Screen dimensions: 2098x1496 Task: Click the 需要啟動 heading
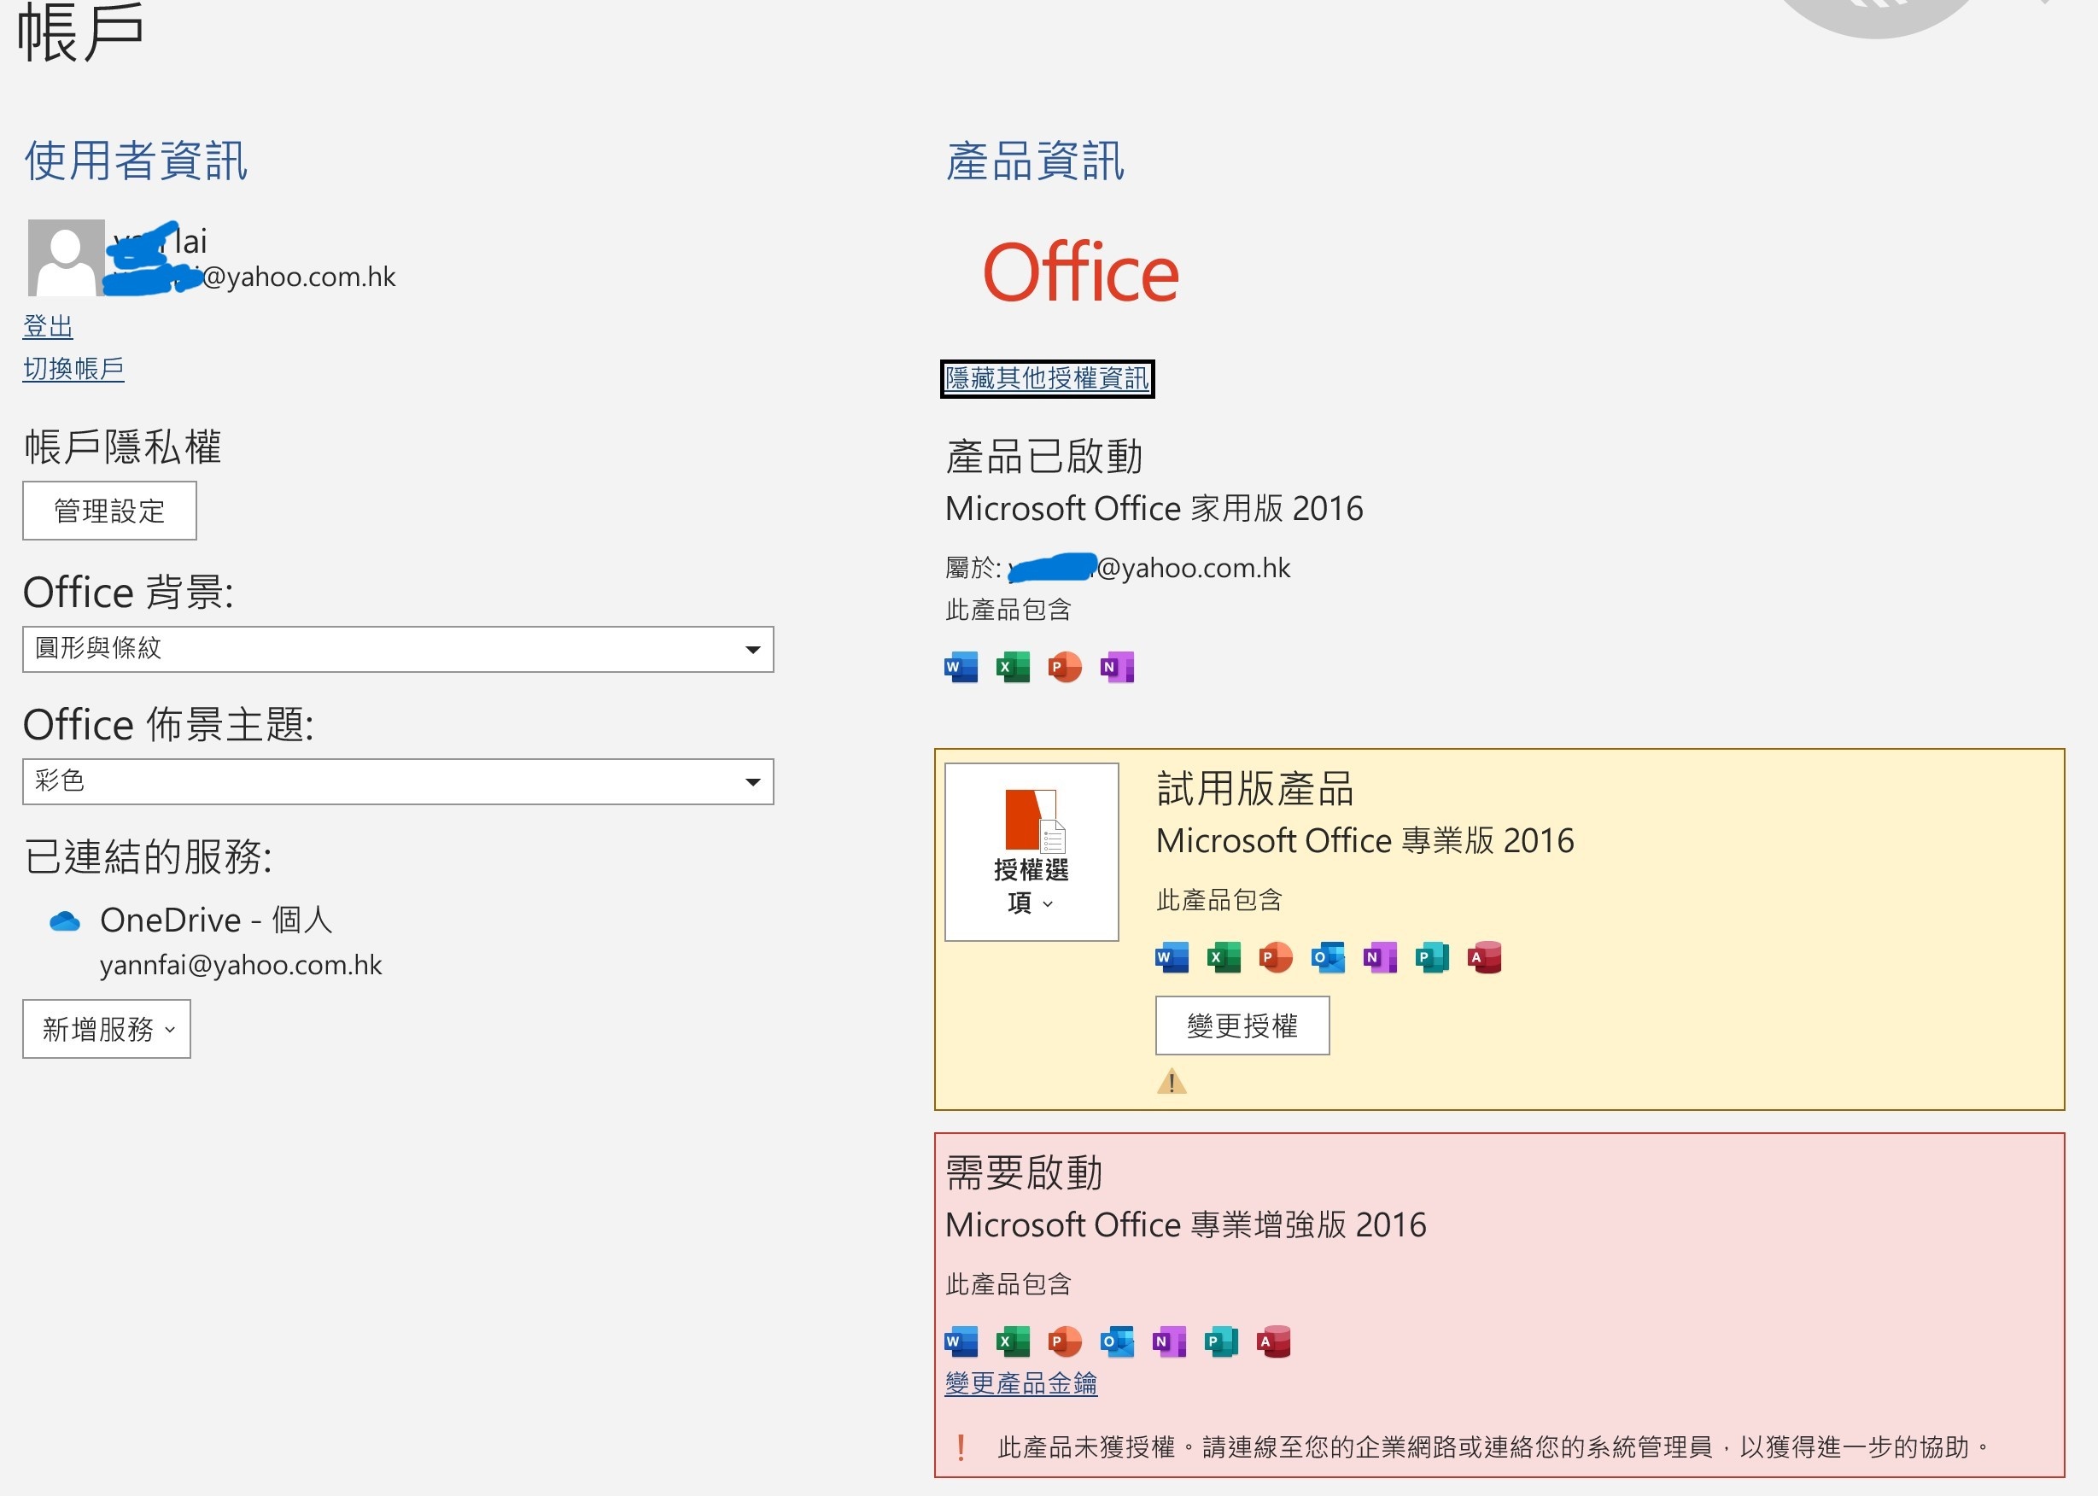pyautogui.click(x=1024, y=1172)
